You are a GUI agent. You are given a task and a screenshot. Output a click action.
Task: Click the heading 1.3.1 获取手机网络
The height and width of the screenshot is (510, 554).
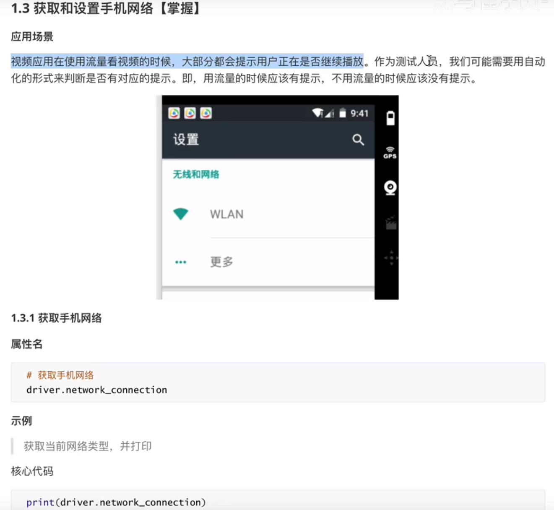click(x=57, y=318)
